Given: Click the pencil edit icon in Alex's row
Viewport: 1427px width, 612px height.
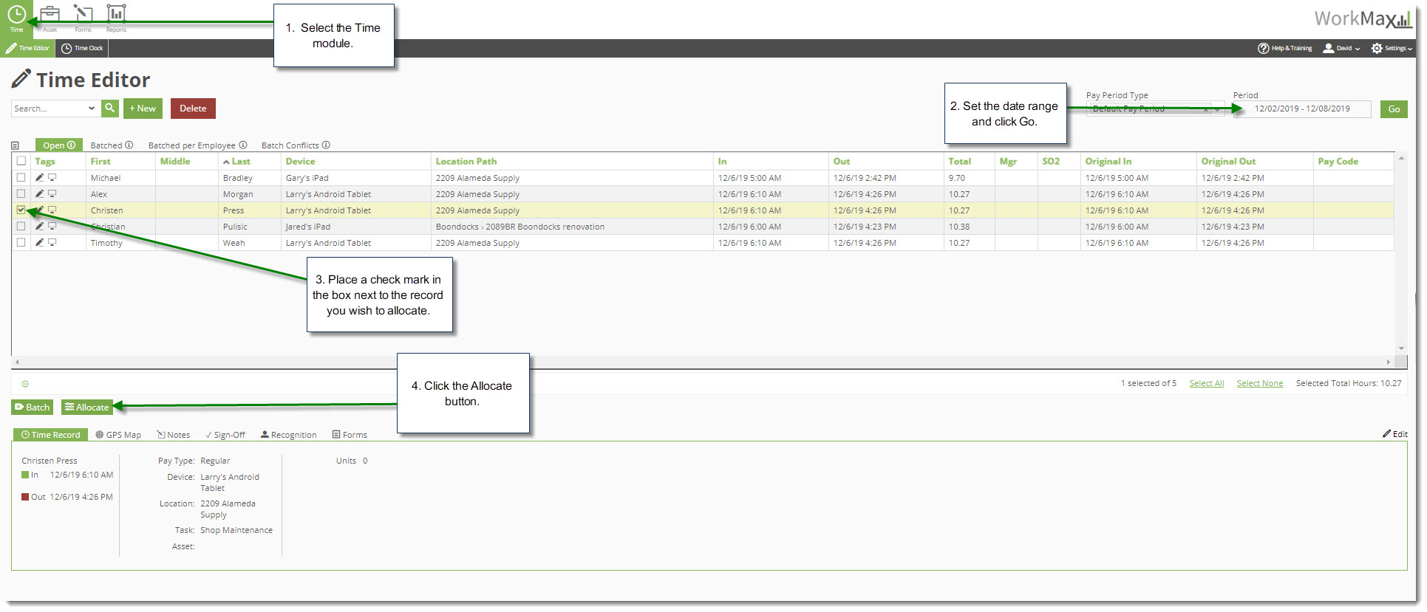Looking at the screenshot, I should click(x=39, y=194).
